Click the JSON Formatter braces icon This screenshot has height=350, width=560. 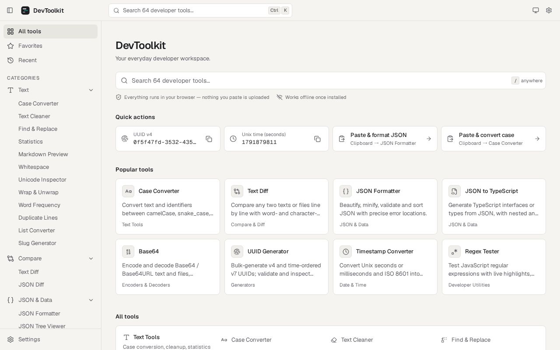[x=346, y=191]
